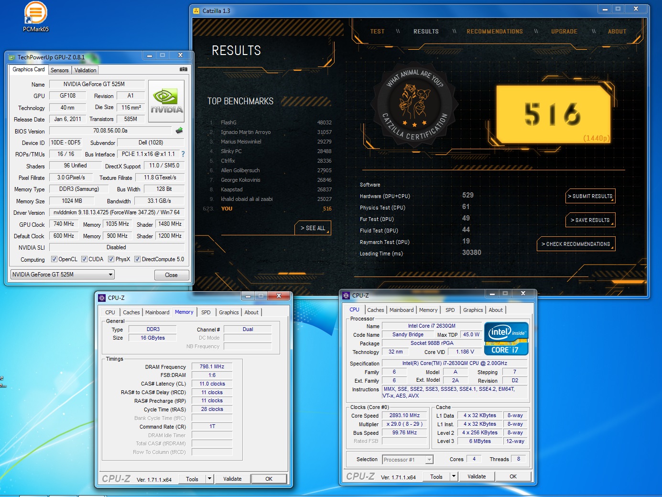
Task: Open the UPGRADE menu in Catzilla
Action: click(564, 32)
